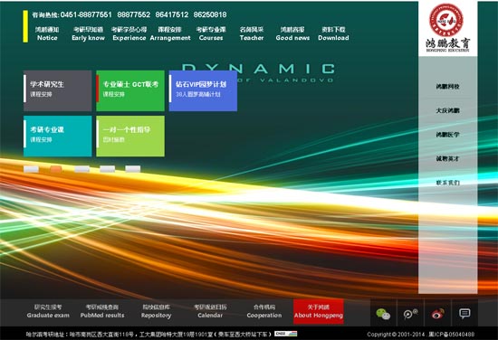Select the last slide indicator dot
Viewport: 498px width, 340px height.
(133, 169)
